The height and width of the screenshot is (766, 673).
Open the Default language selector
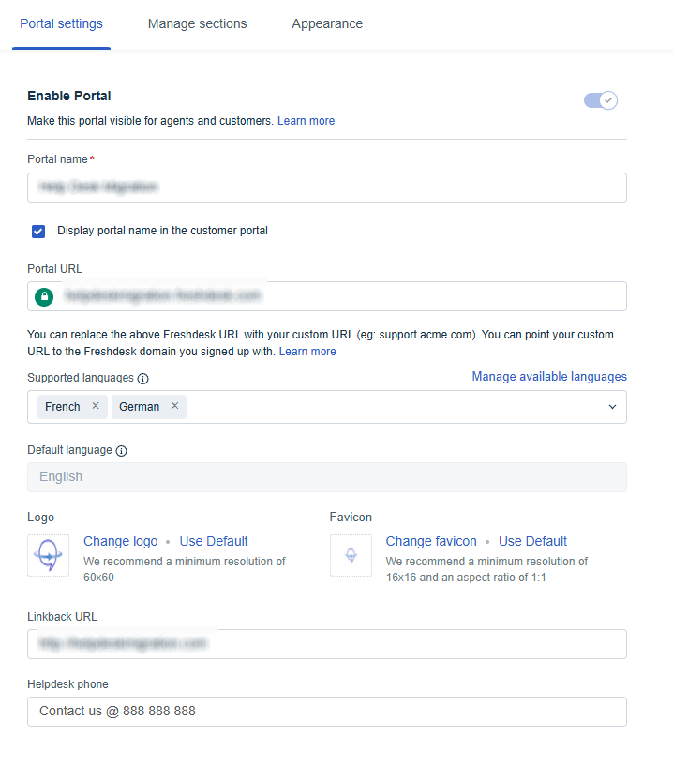[x=326, y=476]
